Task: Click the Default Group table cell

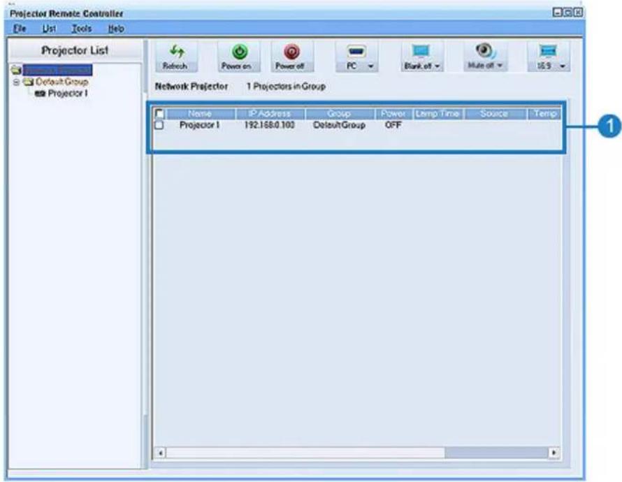Action: 339,125
